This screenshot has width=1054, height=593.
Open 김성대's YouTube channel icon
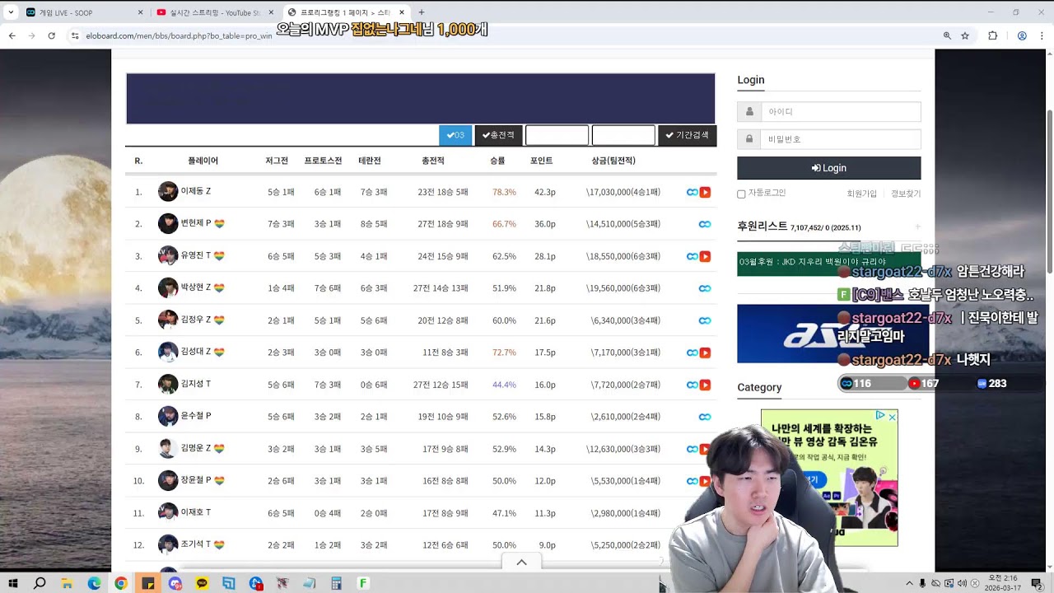point(706,353)
